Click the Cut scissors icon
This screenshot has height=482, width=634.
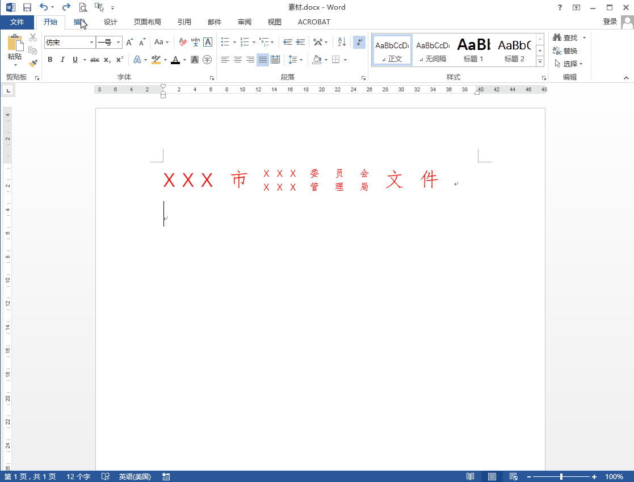(33, 38)
